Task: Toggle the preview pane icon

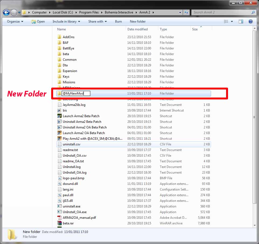Action: coord(241,21)
